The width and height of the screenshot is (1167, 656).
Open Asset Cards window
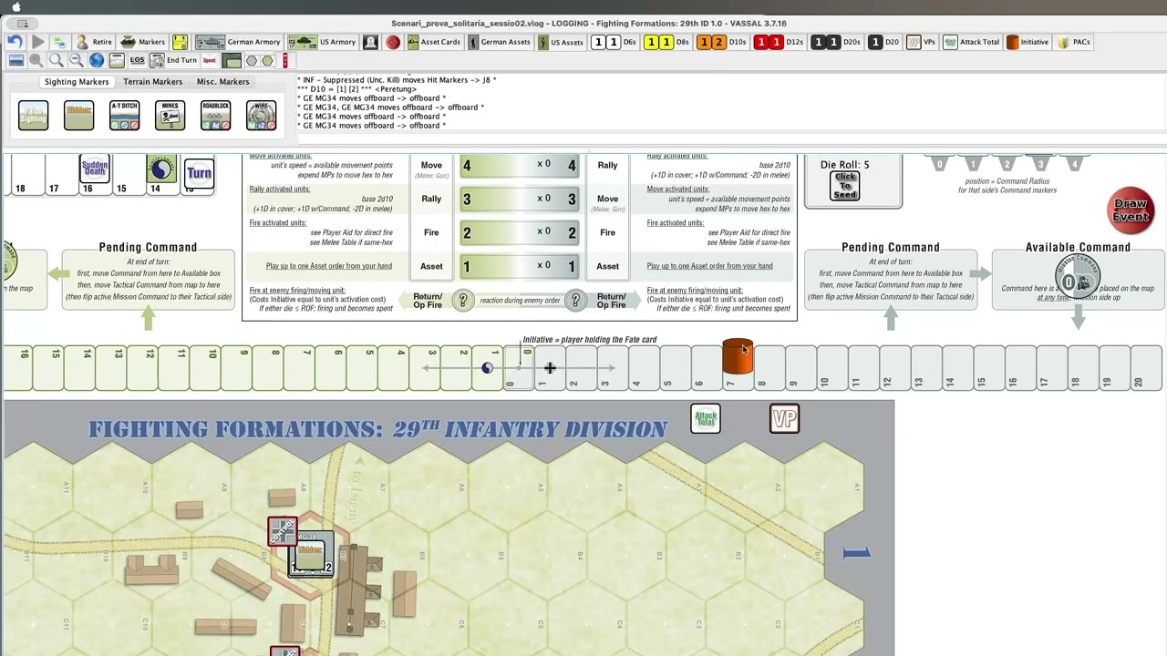click(434, 42)
